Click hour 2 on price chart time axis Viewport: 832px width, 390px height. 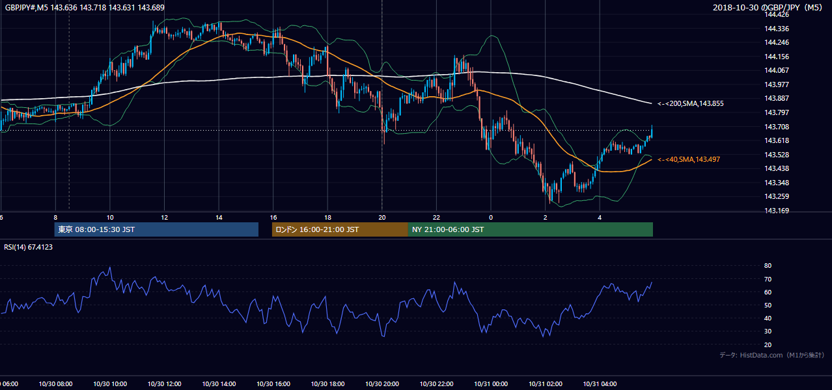point(546,218)
